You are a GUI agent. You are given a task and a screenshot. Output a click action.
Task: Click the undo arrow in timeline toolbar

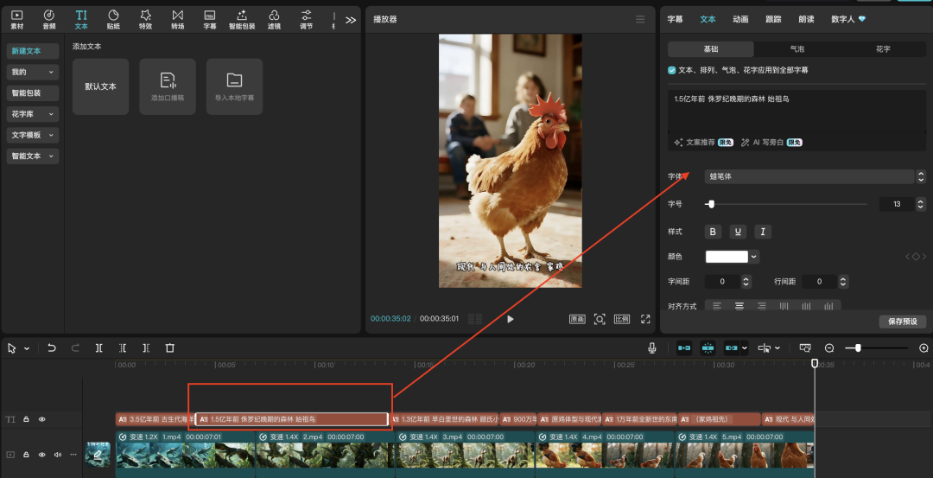(x=52, y=347)
